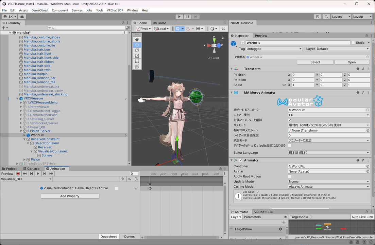Open the Editor Language dropdown

(x=329, y=153)
